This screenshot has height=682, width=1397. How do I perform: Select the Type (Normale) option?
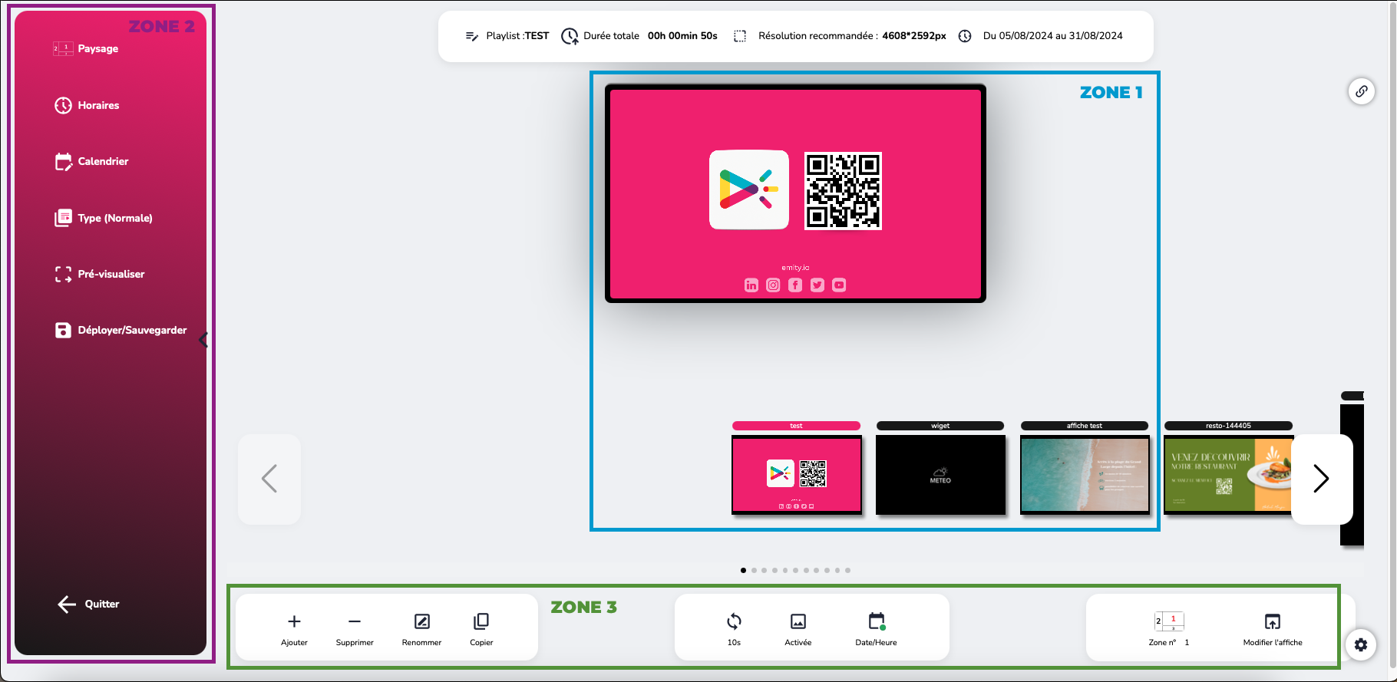(103, 218)
